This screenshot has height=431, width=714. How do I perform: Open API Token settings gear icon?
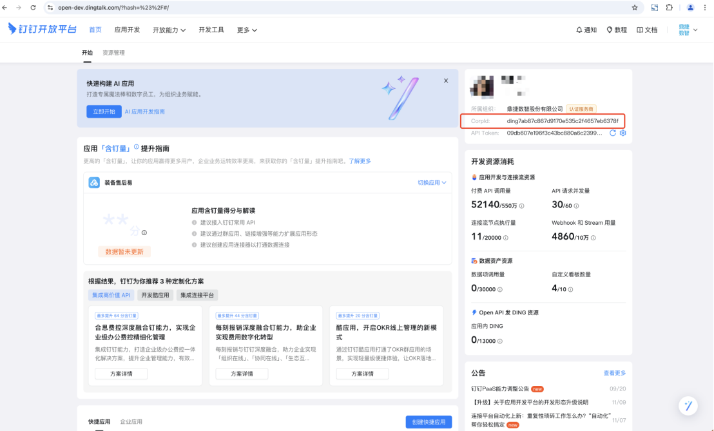click(623, 133)
